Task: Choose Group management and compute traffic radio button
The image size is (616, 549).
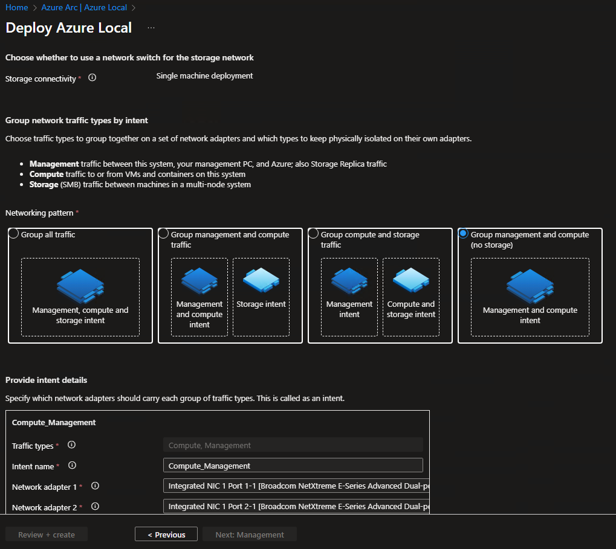Action: click(x=163, y=234)
